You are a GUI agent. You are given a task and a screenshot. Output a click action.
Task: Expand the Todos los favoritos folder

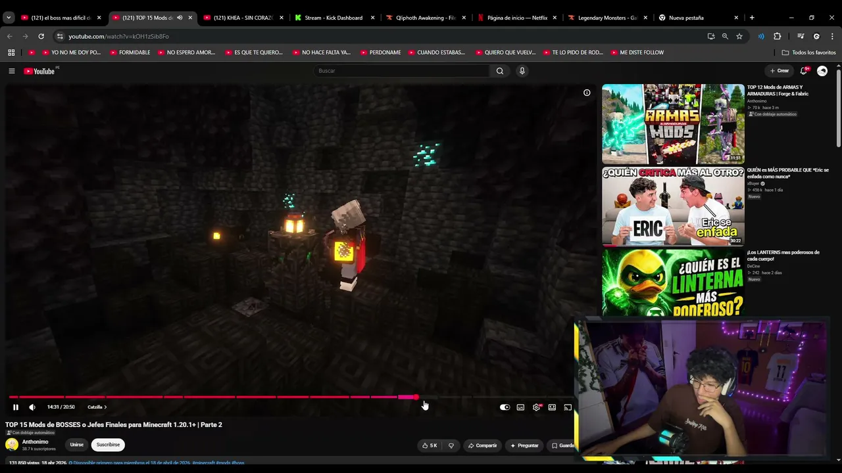(x=808, y=53)
